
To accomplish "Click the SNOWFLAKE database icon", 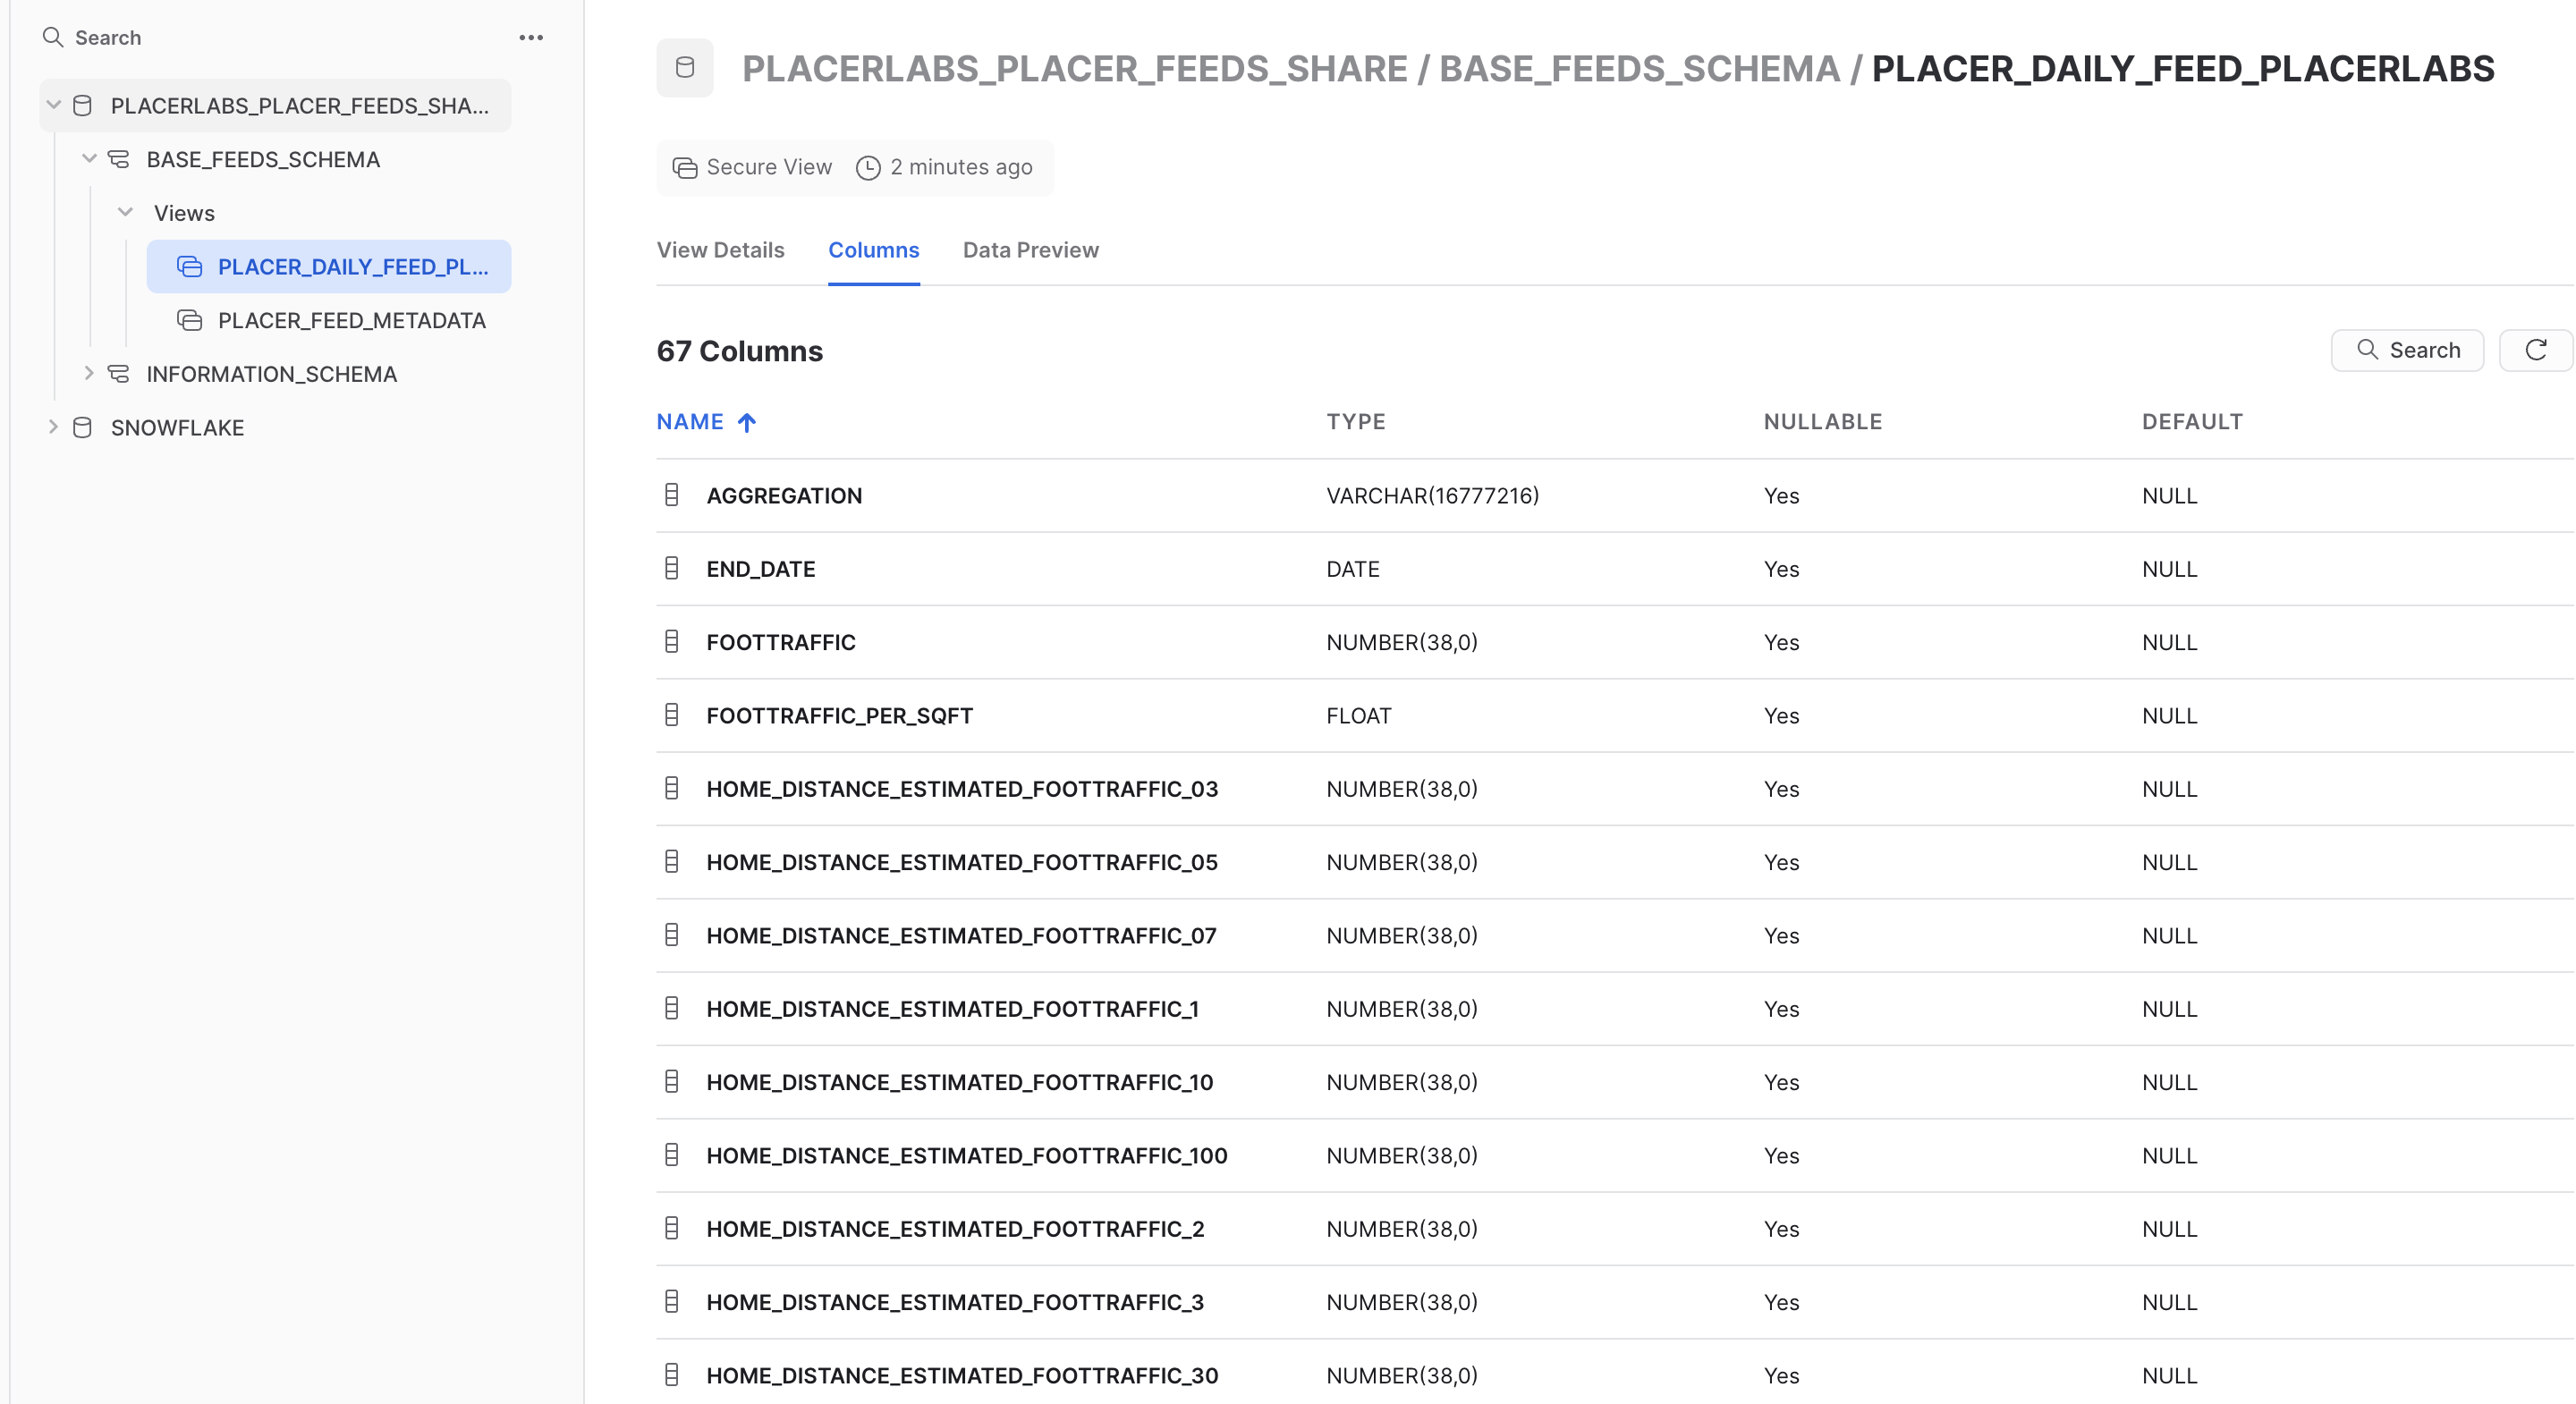I will point(83,428).
